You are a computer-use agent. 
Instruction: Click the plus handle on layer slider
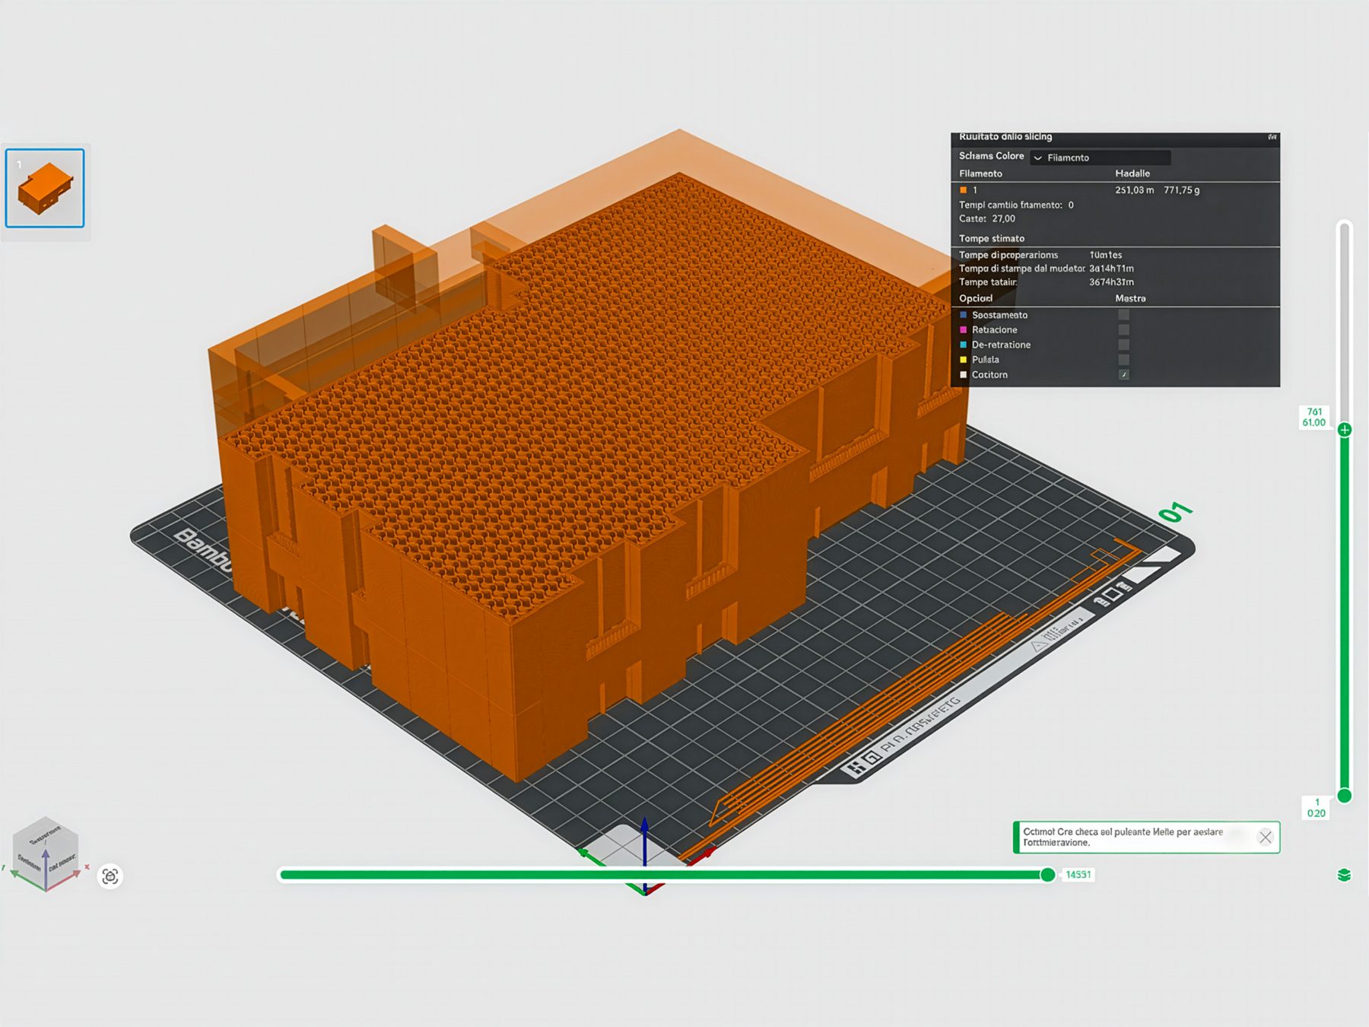[1345, 430]
